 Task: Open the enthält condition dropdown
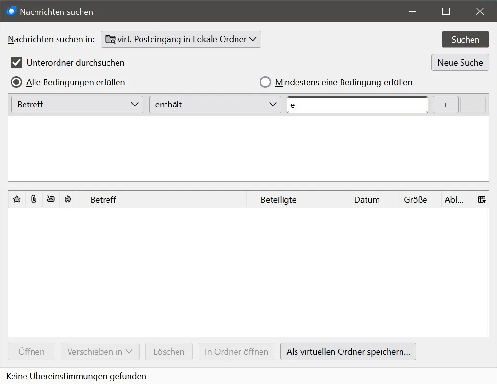(215, 105)
